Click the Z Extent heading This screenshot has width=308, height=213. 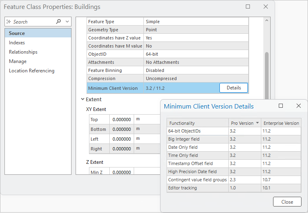pos(95,162)
